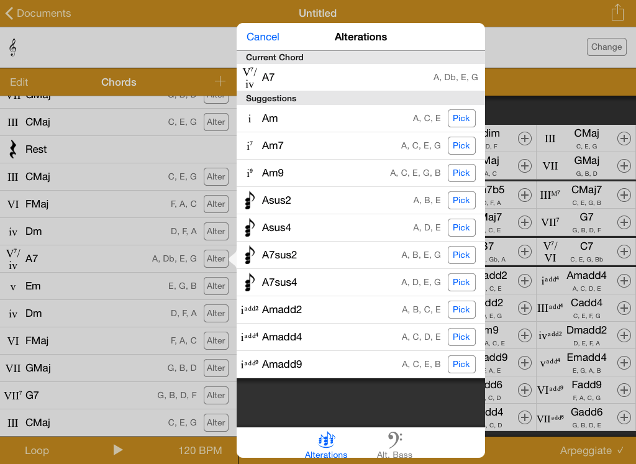The height and width of the screenshot is (464, 636).
Task: Open alterations for the Em chord
Action: [216, 286]
